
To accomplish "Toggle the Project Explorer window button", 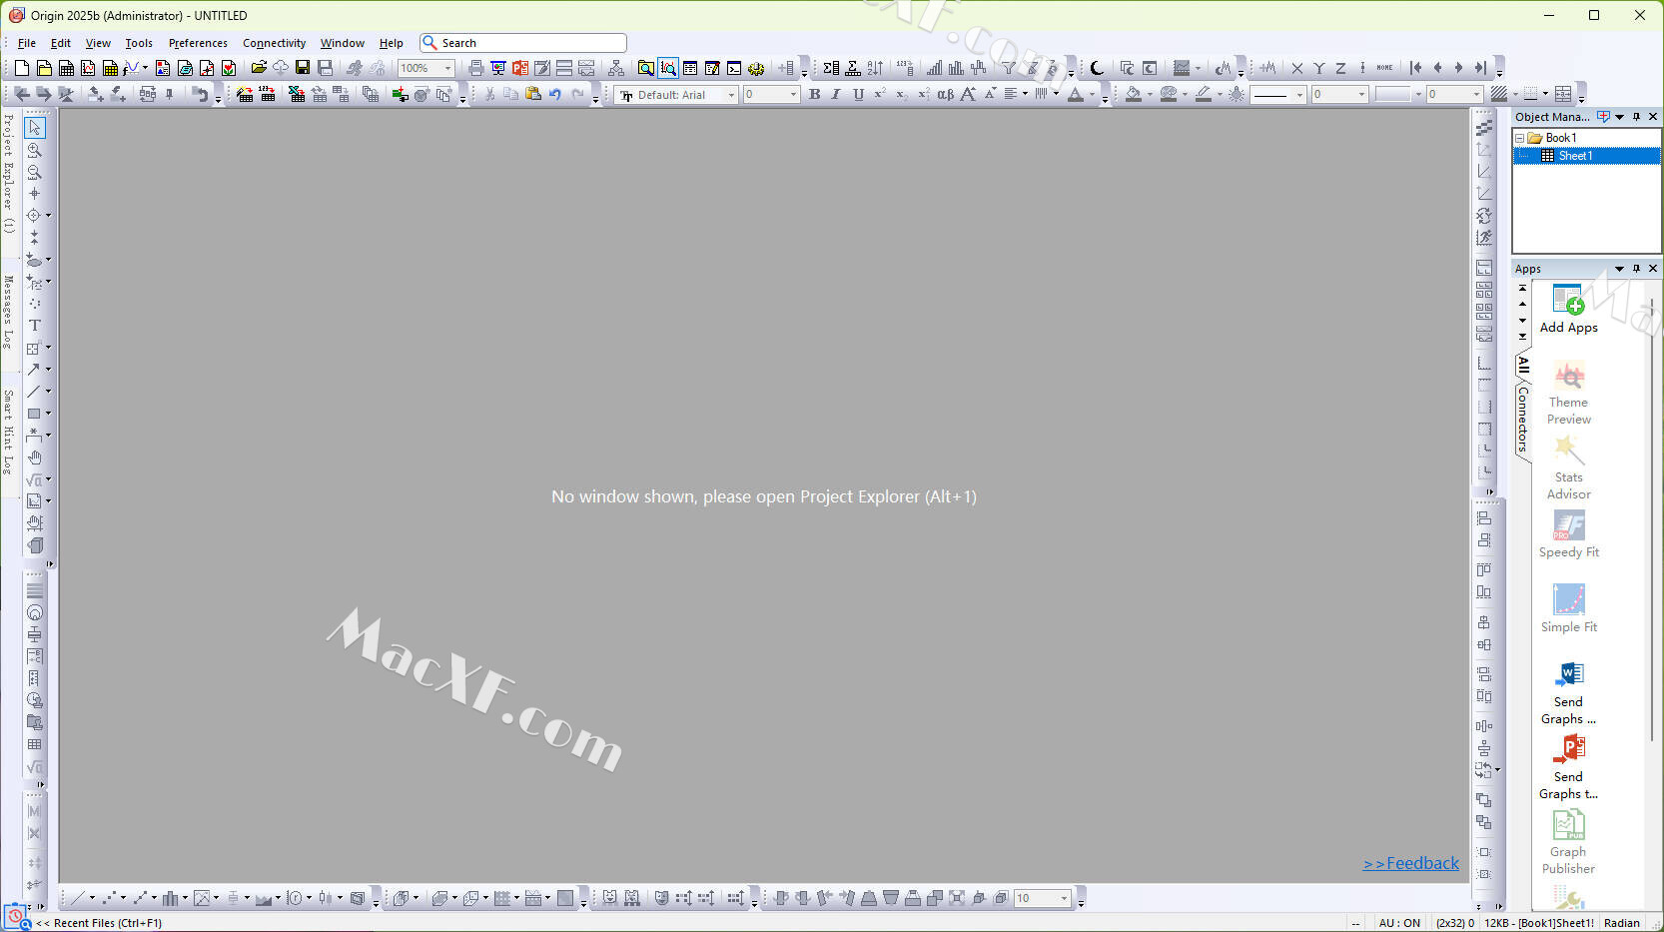I will point(646,68).
